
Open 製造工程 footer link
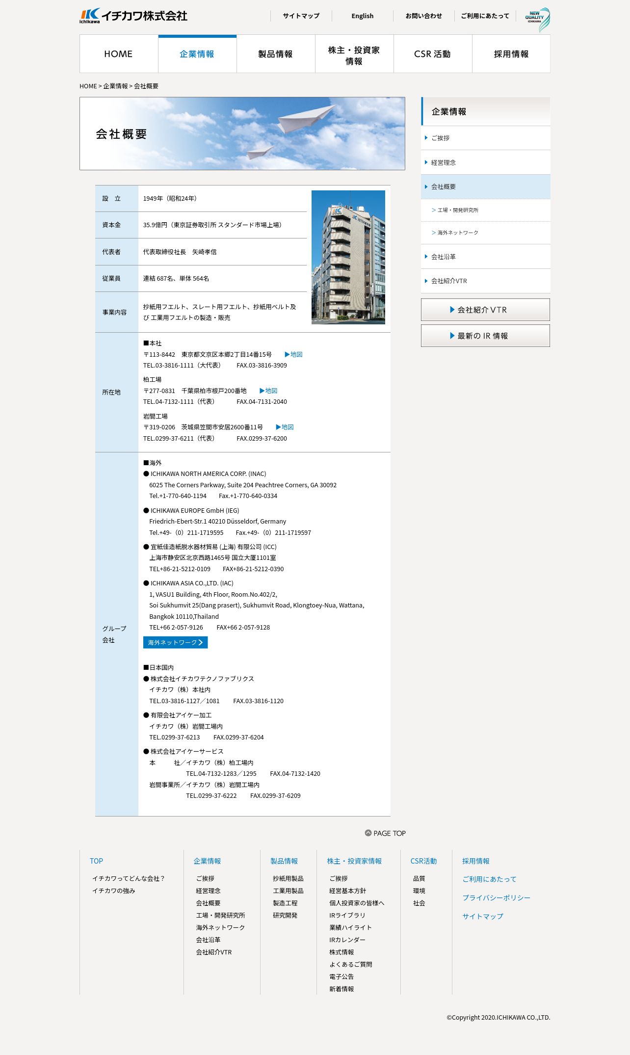pyautogui.click(x=285, y=903)
